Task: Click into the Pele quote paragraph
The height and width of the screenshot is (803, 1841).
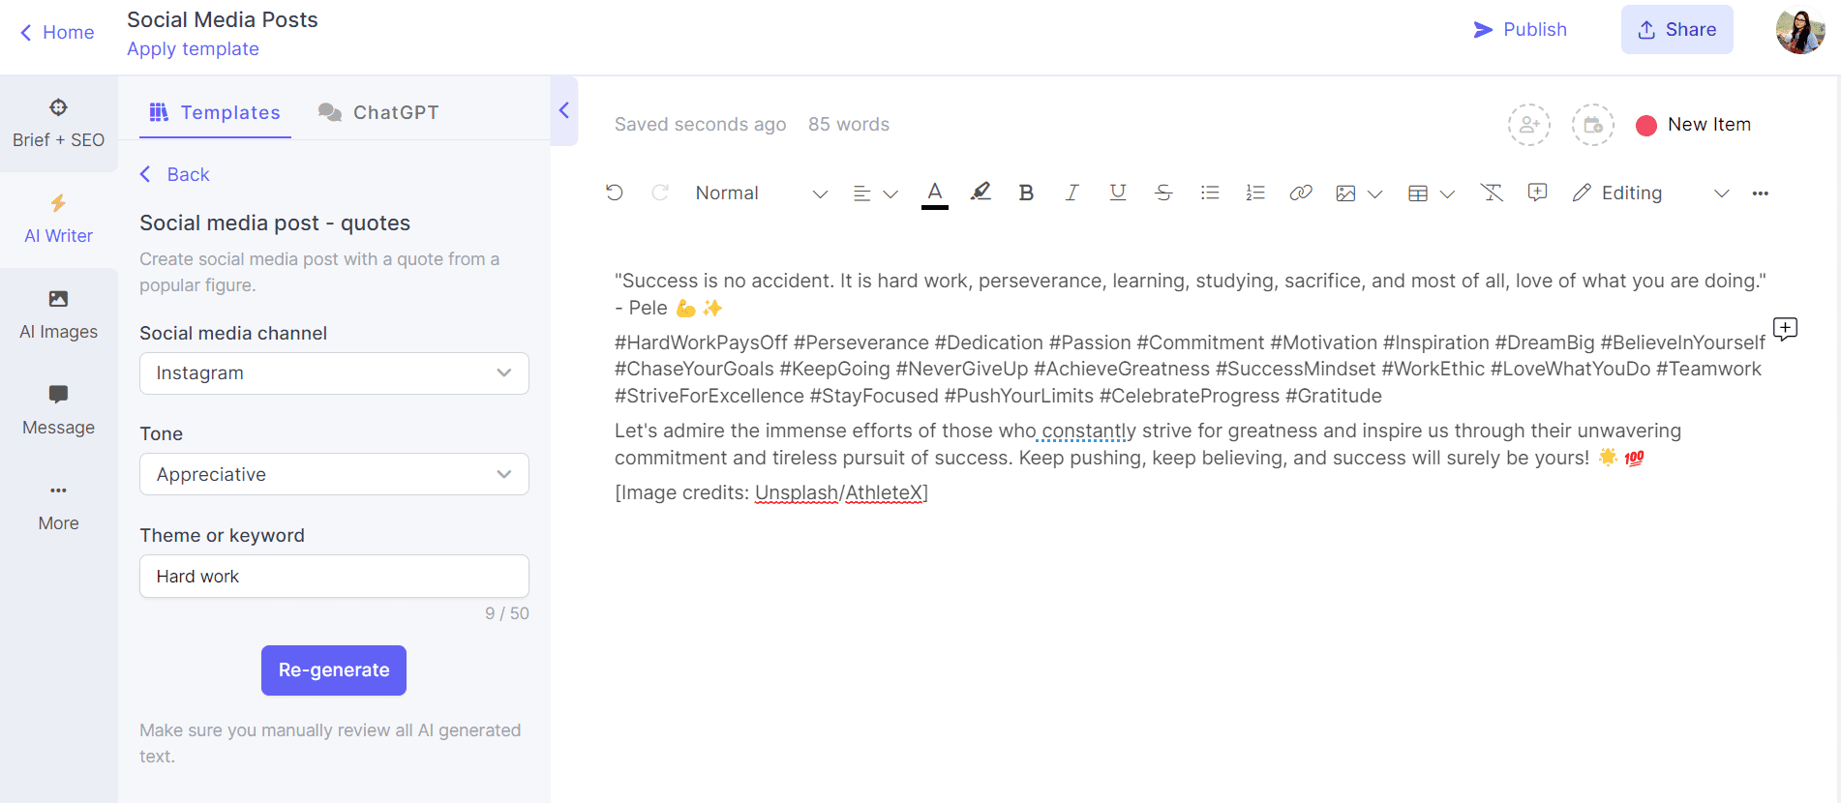Action: (x=1190, y=294)
